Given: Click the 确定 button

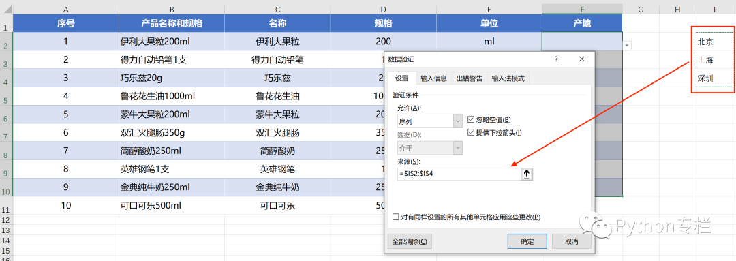Looking at the screenshot, I should [x=527, y=241].
